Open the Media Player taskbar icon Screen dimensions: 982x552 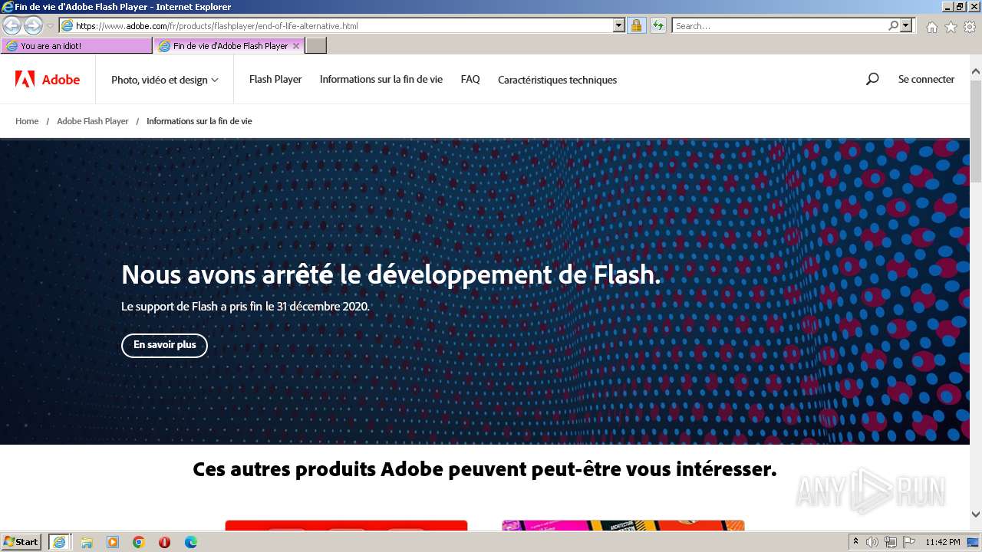coord(113,542)
